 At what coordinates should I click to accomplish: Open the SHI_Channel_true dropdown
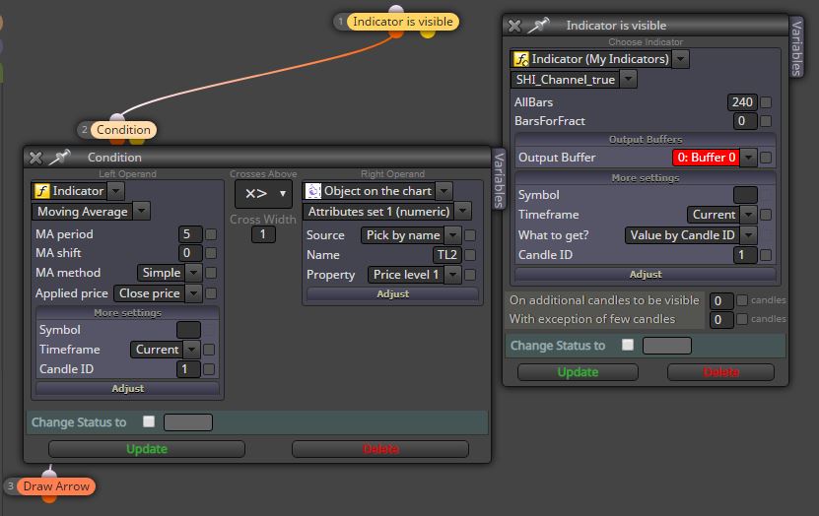tap(629, 80)
